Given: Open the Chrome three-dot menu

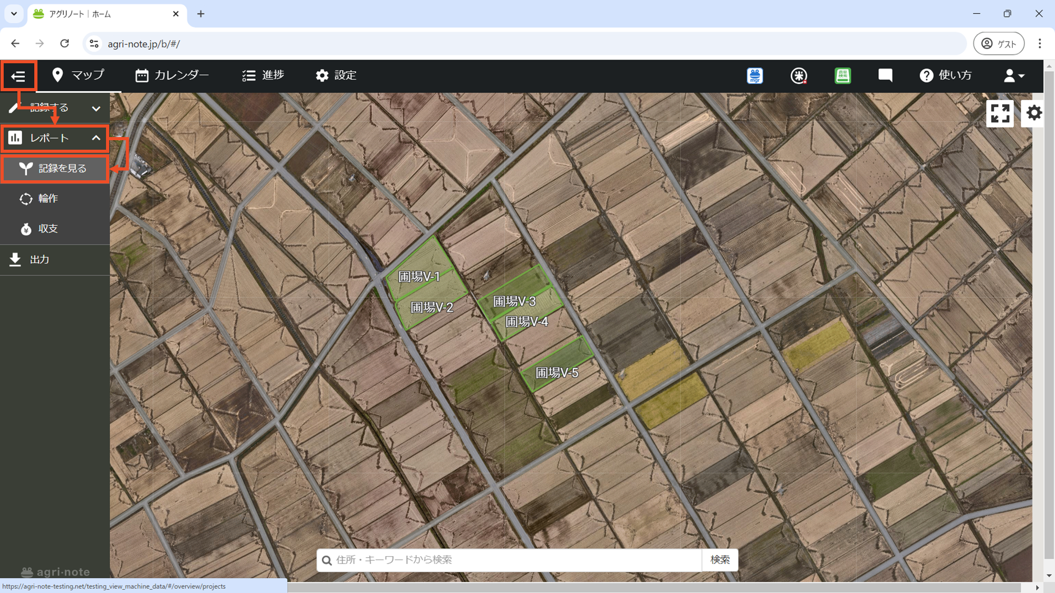Looking at the screenshot, I should coord(1040,44).
